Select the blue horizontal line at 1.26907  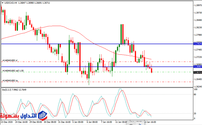click(97, 67)
